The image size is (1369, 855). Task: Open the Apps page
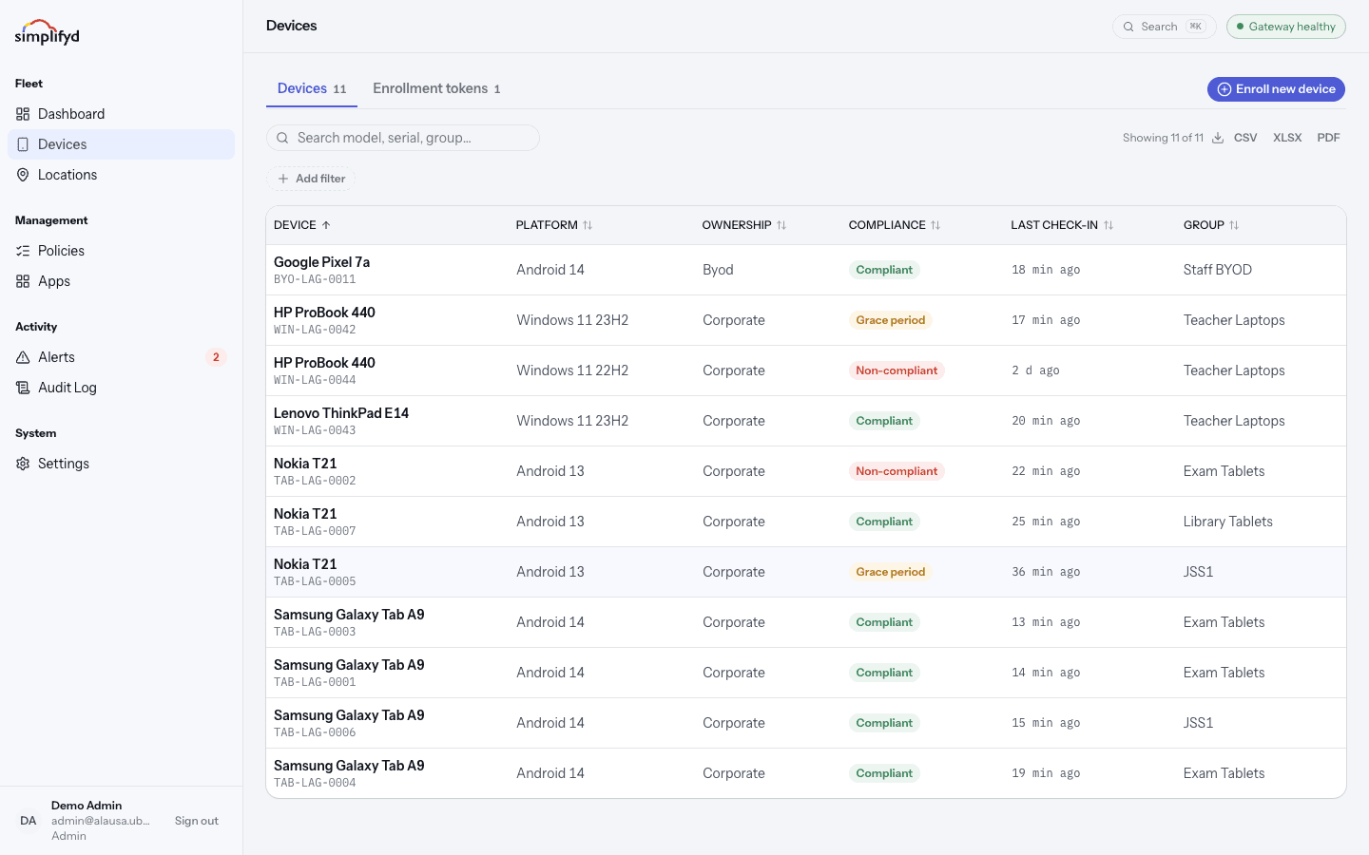click(121, 281)
